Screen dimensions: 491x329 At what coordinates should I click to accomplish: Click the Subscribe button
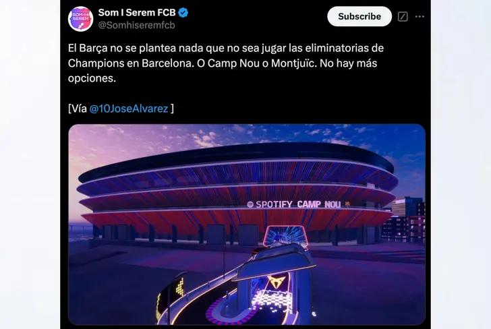(359, 16)
